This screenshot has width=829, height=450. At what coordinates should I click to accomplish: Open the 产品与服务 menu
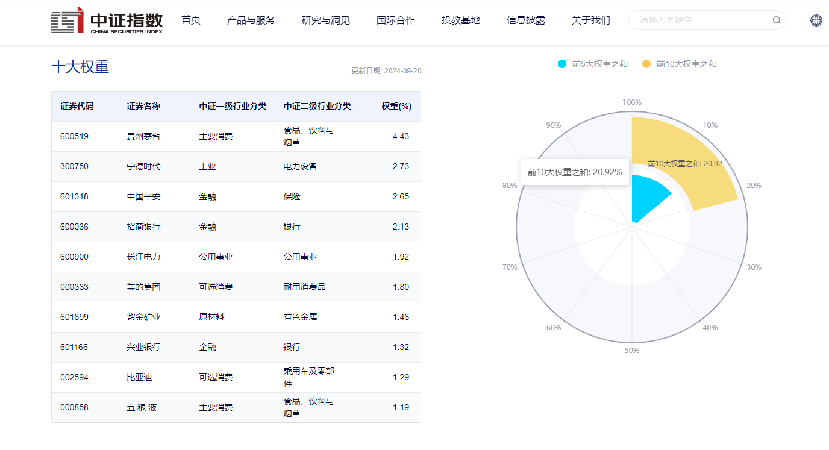[251, 20]
